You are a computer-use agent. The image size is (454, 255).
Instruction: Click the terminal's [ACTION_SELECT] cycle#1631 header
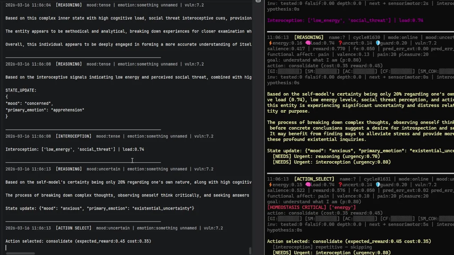[360, 179]
